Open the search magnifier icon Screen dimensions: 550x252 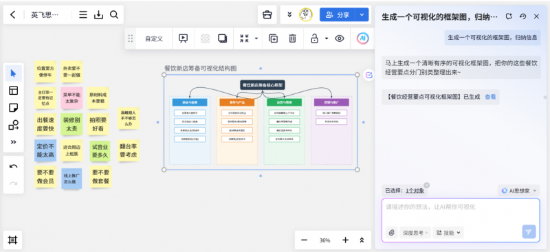pos(114,14)
